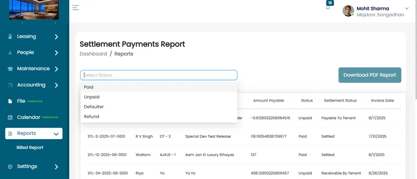Image resolution: width=417 pixels, height=179 pixels.
Task: Select settlement STL-3-2025-07-0001
Action: point(106,137)
